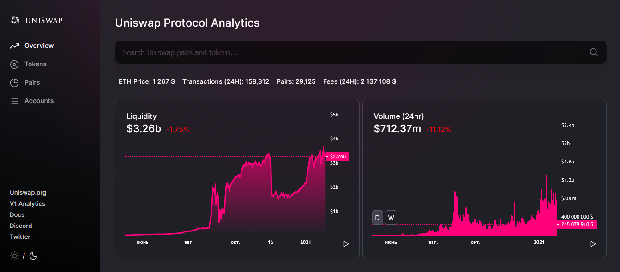This screenshot has width=620, height=272.
Task: Click the Overview trend-line icon
Action: [14, 46]
